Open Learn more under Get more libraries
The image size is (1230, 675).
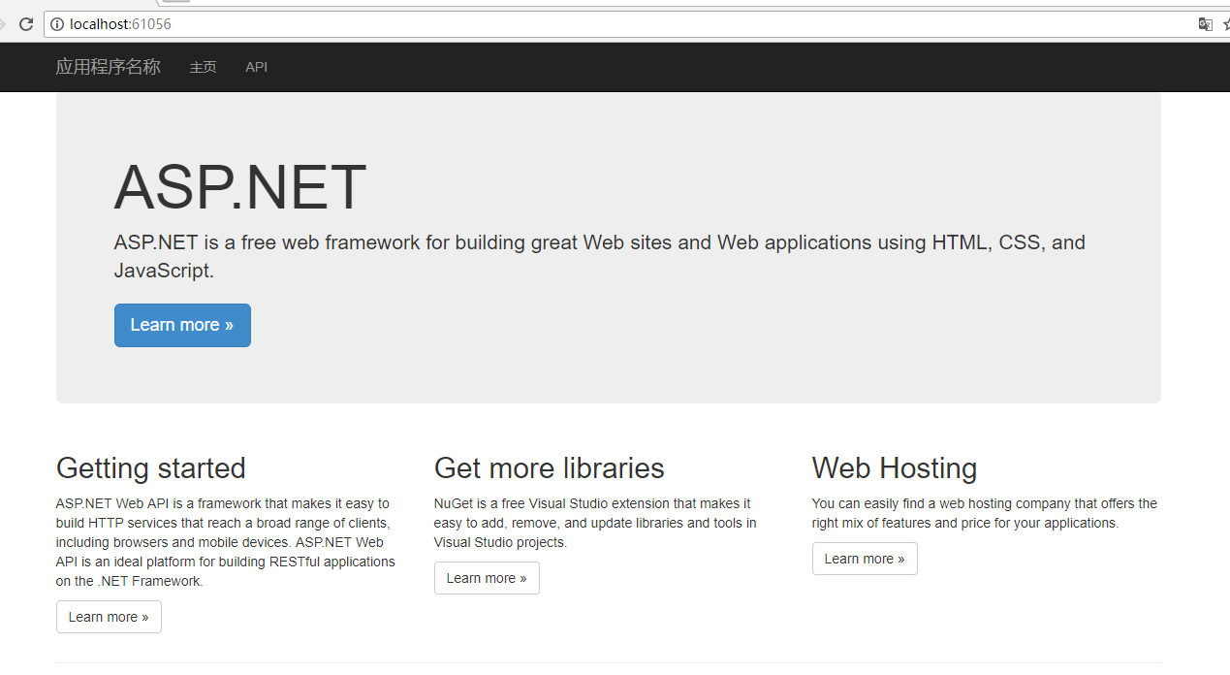point(487,578)
